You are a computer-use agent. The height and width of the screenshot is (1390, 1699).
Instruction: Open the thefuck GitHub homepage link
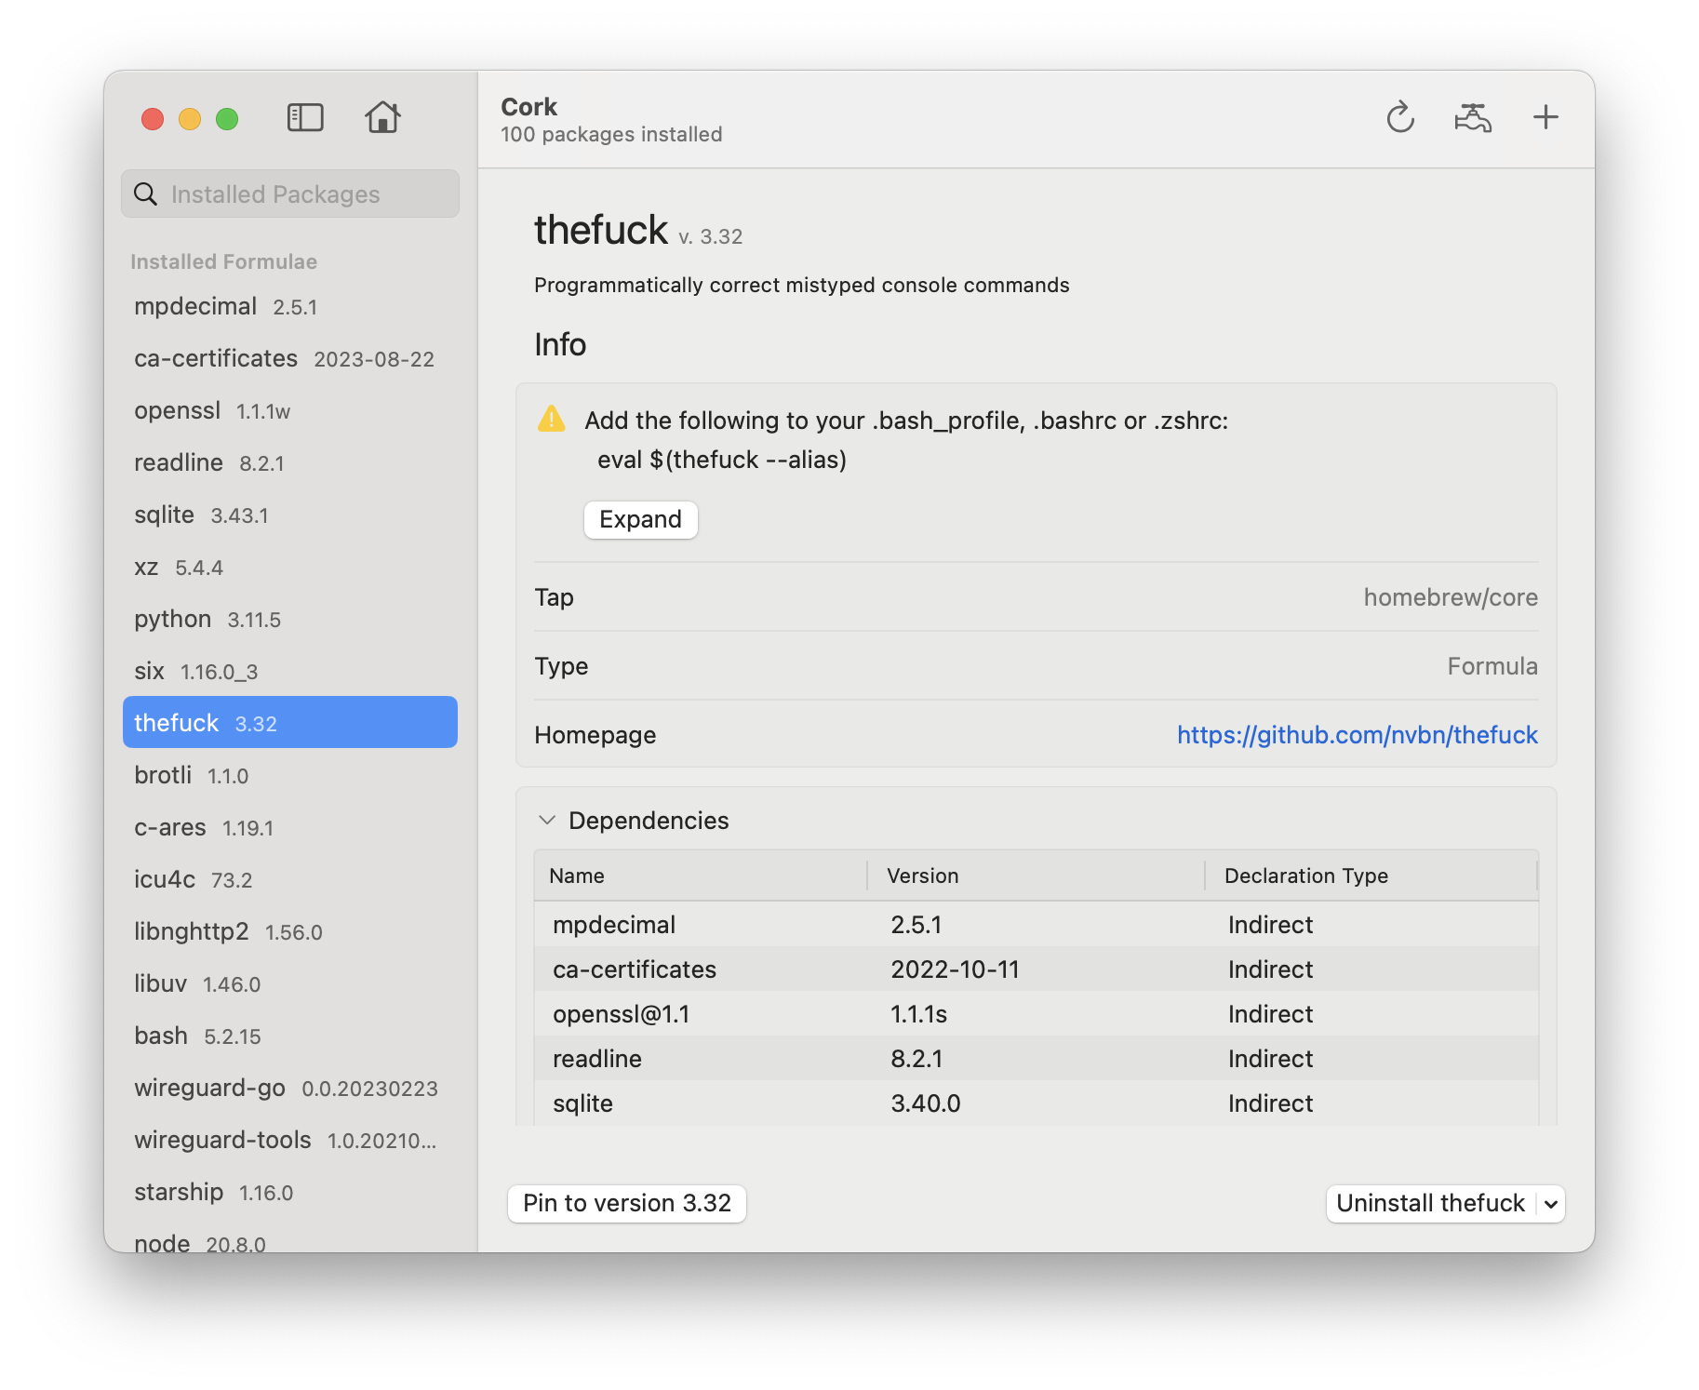point(1357,735)
